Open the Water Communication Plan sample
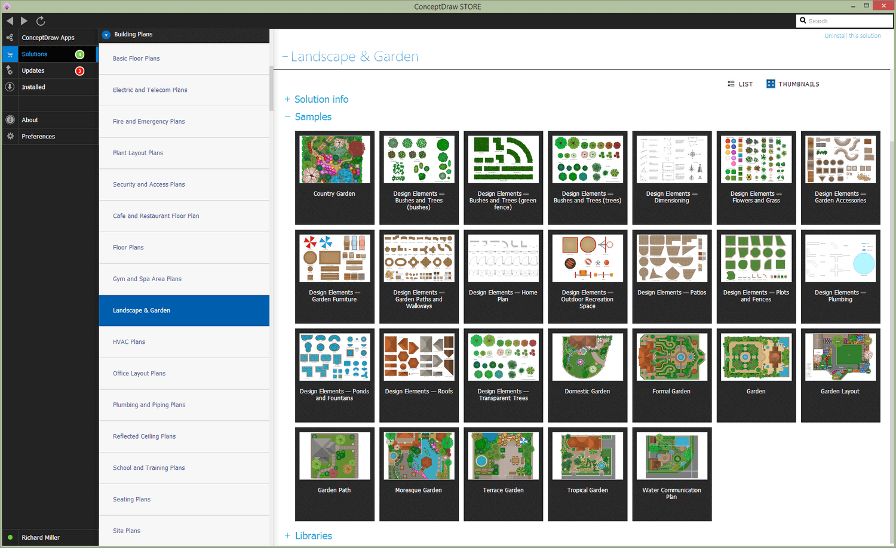 tap(671, 474)
